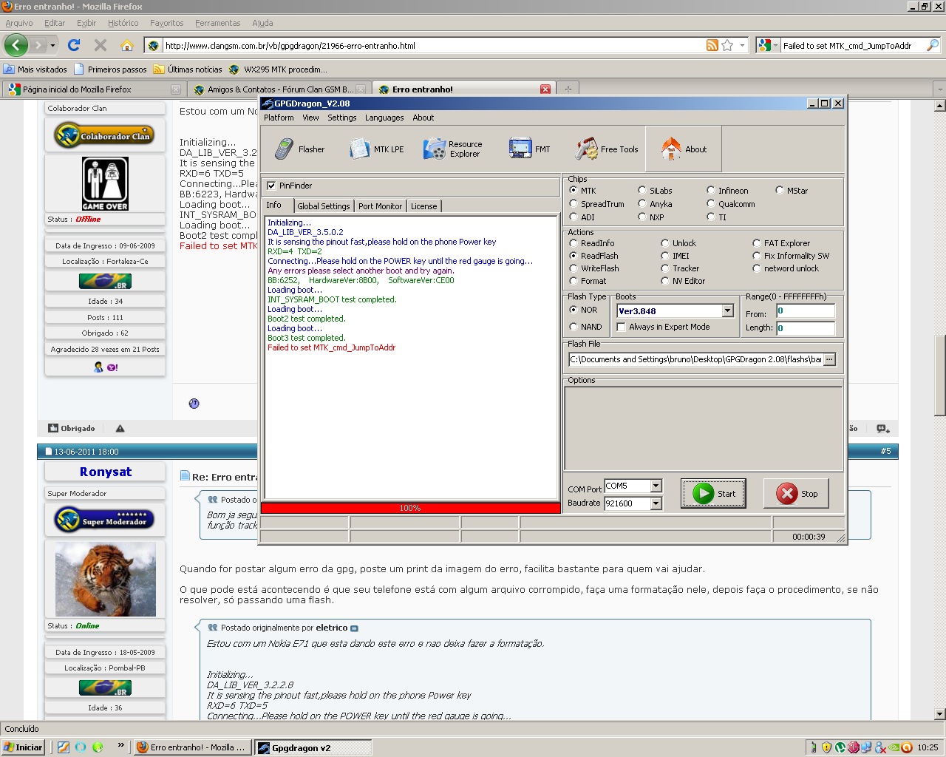Click the Iniciar start button
This screenshot has height=757, width=946.
click(24, 747)
